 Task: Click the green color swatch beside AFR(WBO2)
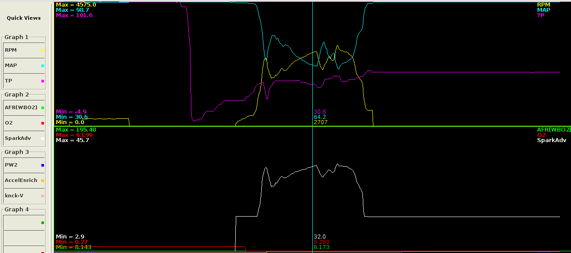coord(42,108)
